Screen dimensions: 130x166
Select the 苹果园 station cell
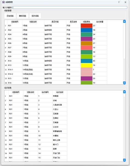(60, 96)
